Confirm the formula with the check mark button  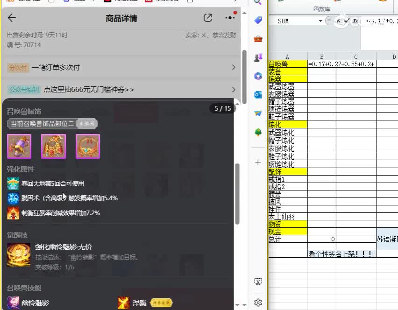click(x=346, y=21)
